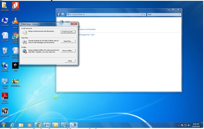Select the 12525900 image file desktop icon
This screenshot has width=204, height=129.
(x=15, y=83)
